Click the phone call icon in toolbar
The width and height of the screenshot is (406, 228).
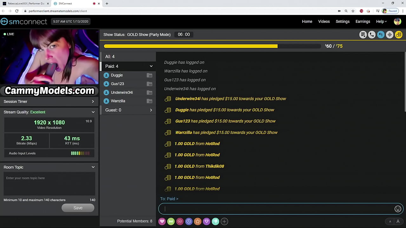[372, 35]
